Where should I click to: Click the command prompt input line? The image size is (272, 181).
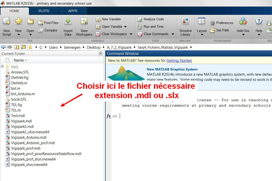click(x=194, y=116)
